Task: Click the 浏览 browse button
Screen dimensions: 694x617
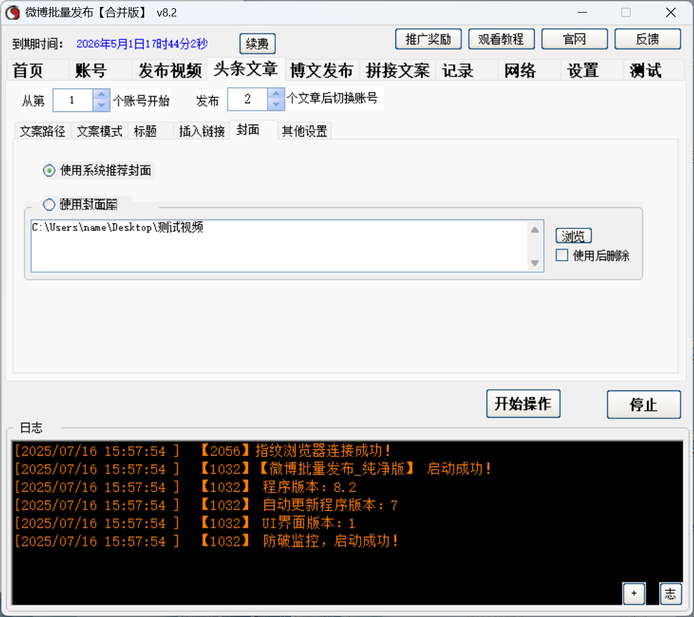Action: pos(574,236)
